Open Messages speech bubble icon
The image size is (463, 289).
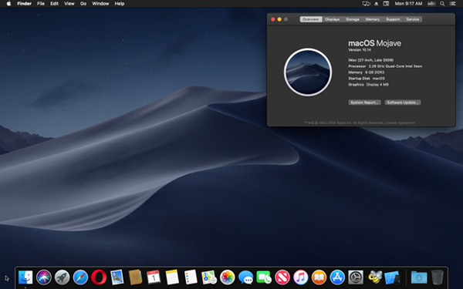(245, 277)
